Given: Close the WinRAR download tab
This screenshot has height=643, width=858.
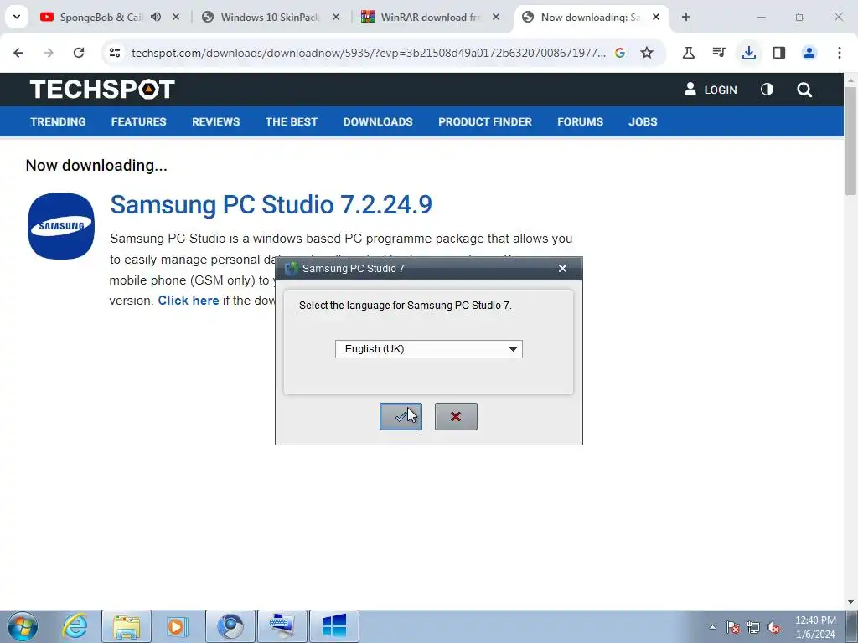Looking at the screenshot, I should pyautogui.click(x=496, y=17).
